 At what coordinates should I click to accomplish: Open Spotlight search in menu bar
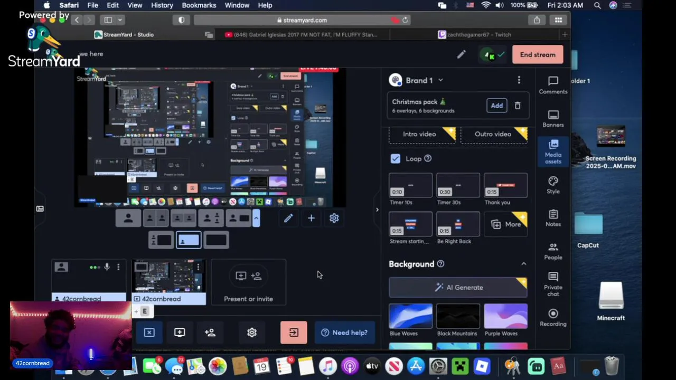pyautogui.click(x=597, y=5)
